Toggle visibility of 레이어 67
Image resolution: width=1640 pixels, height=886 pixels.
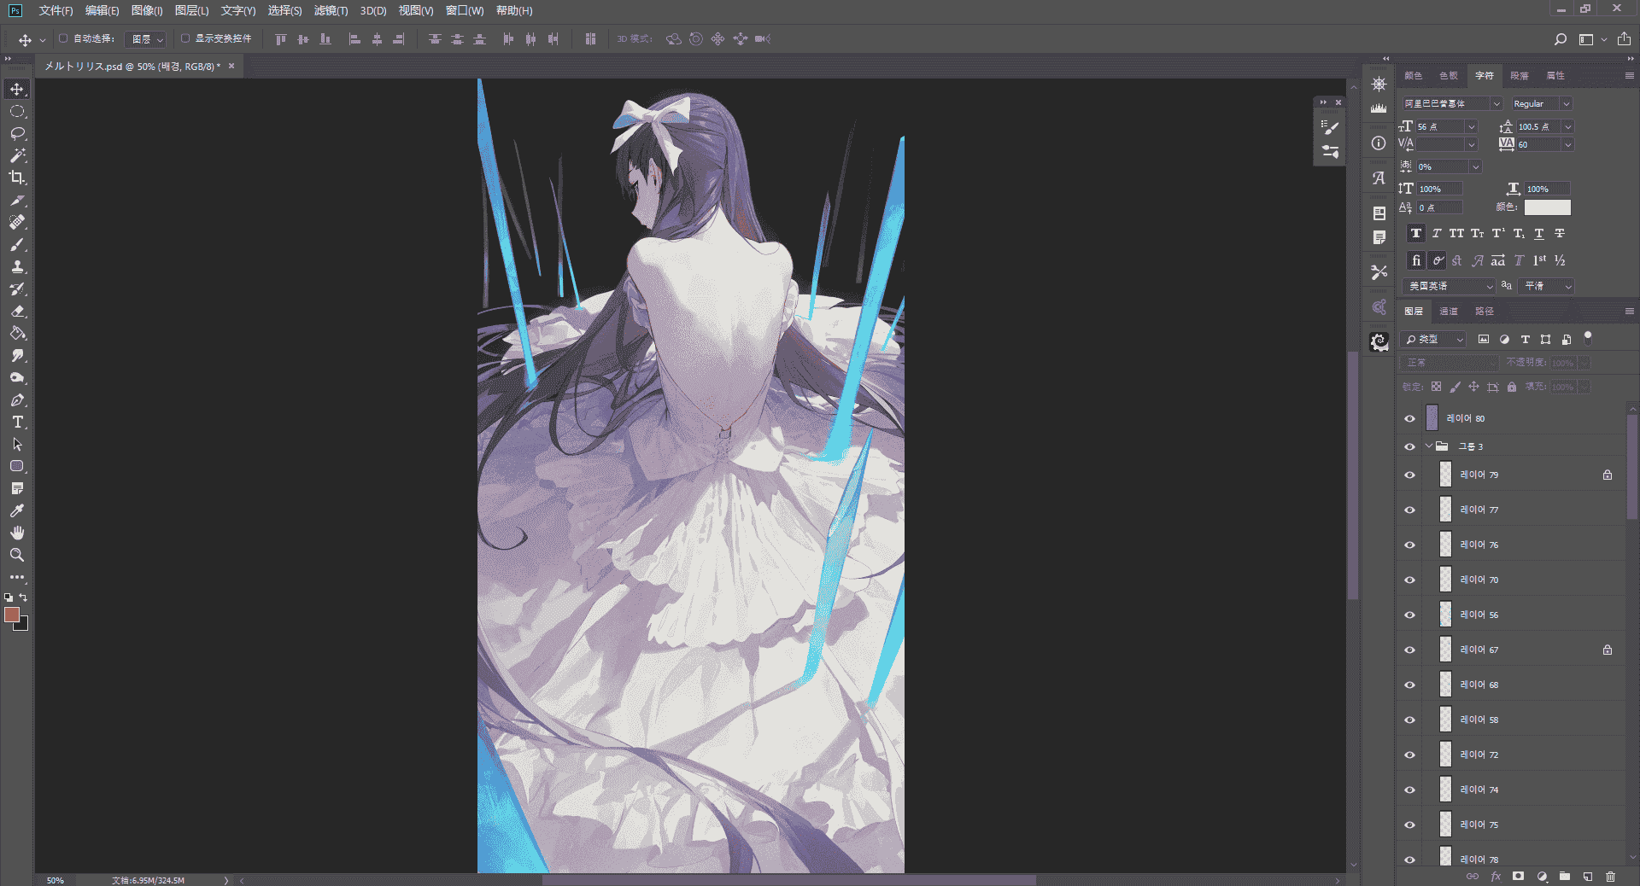pyautogui.click(x=1409, y=650)
